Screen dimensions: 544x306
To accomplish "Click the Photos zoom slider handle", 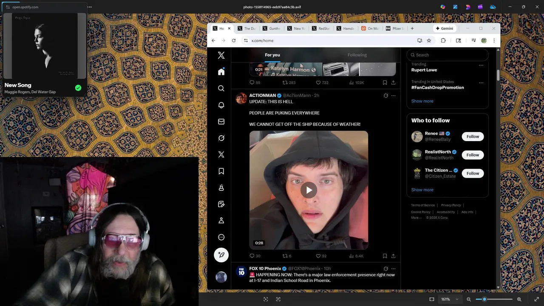I will point(484,299).
